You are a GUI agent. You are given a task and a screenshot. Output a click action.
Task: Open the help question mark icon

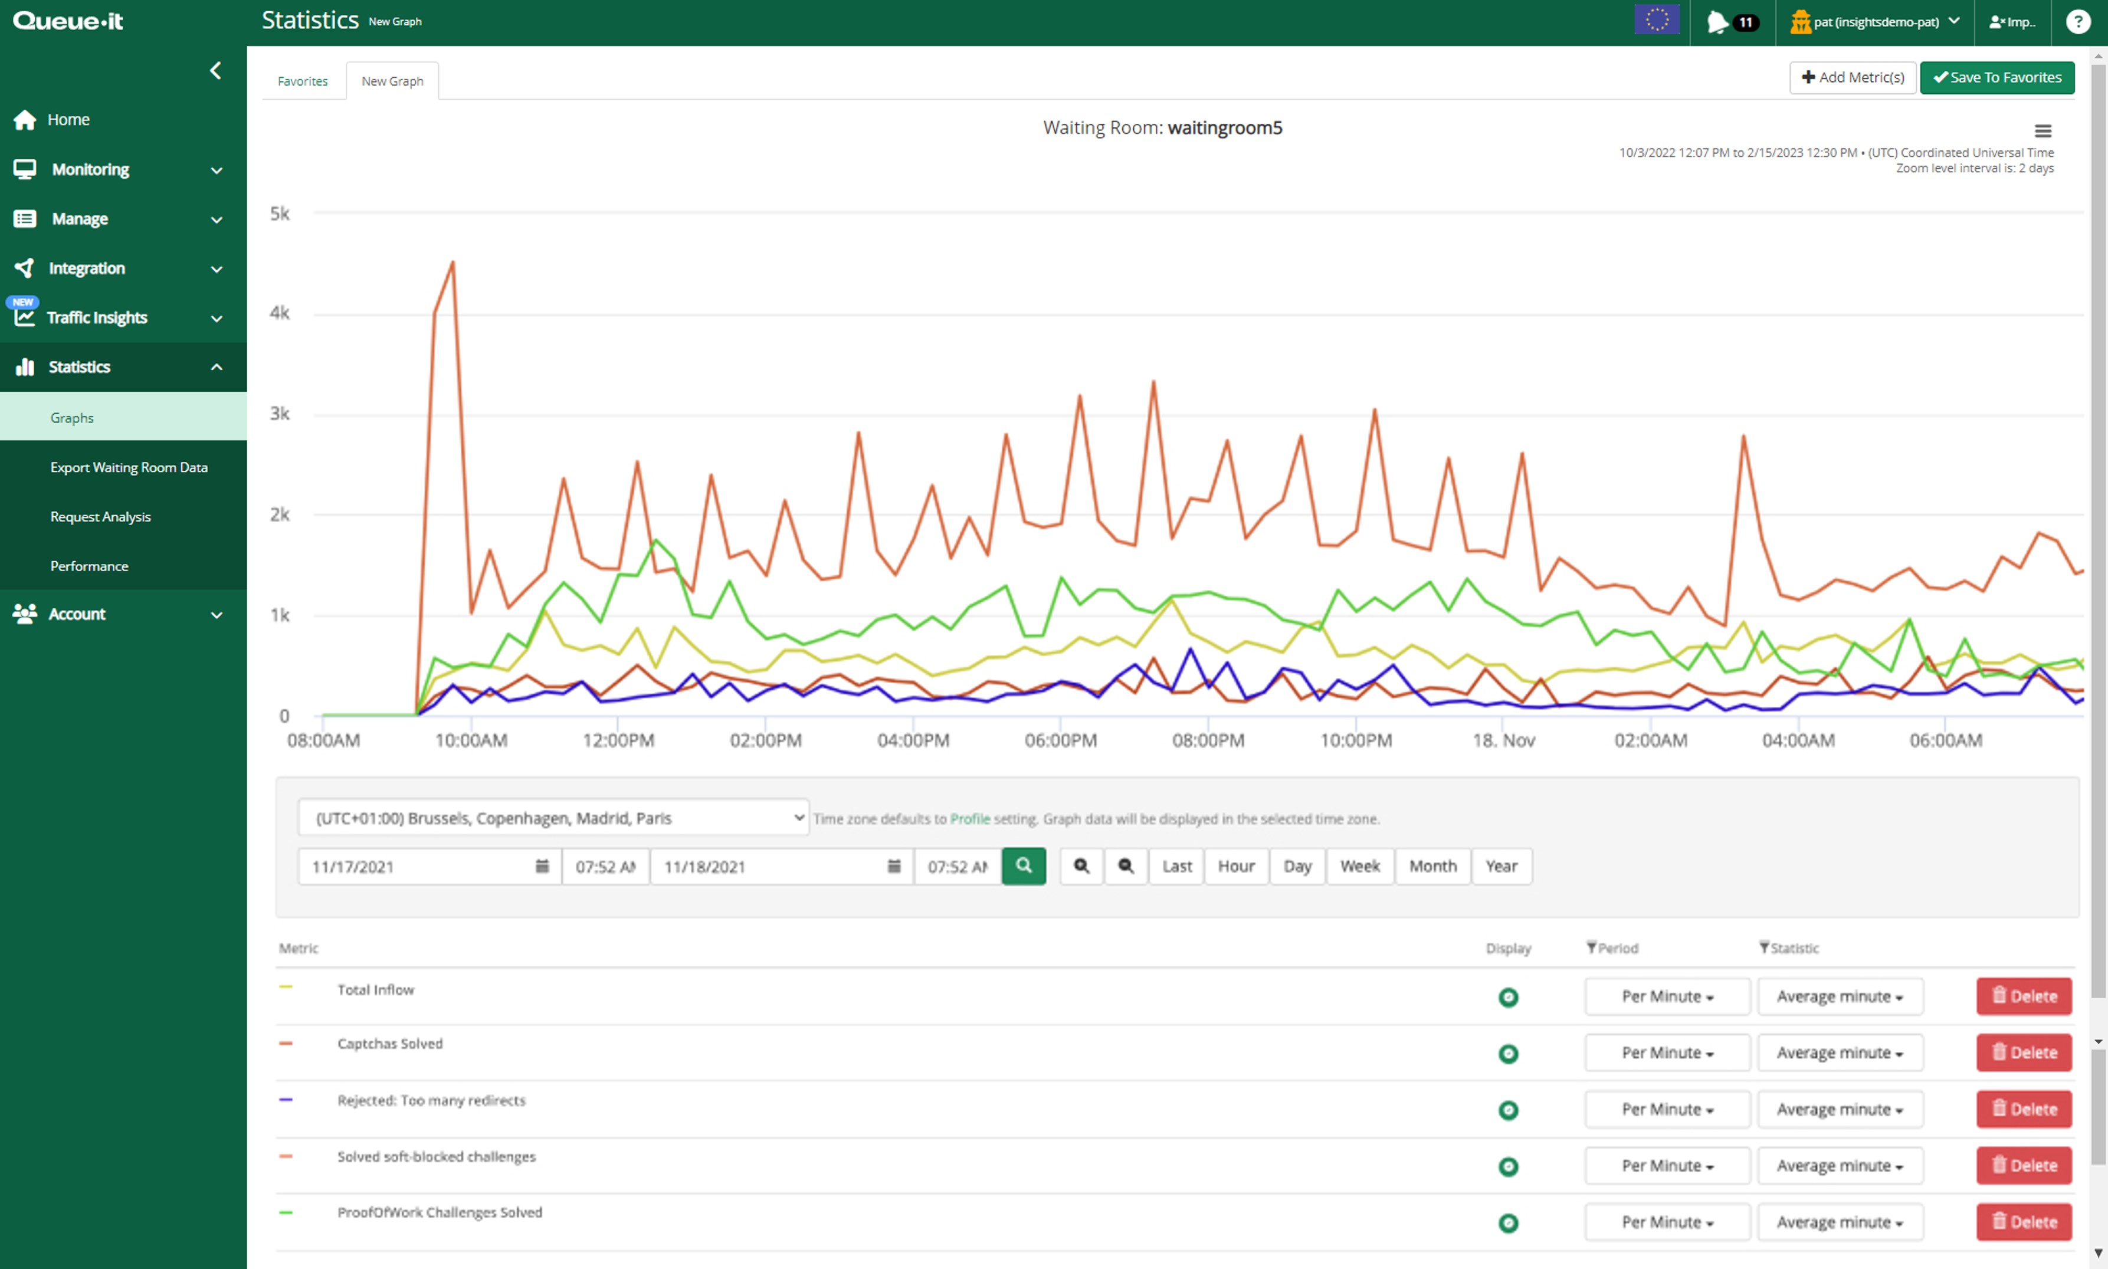[2077, 21]
